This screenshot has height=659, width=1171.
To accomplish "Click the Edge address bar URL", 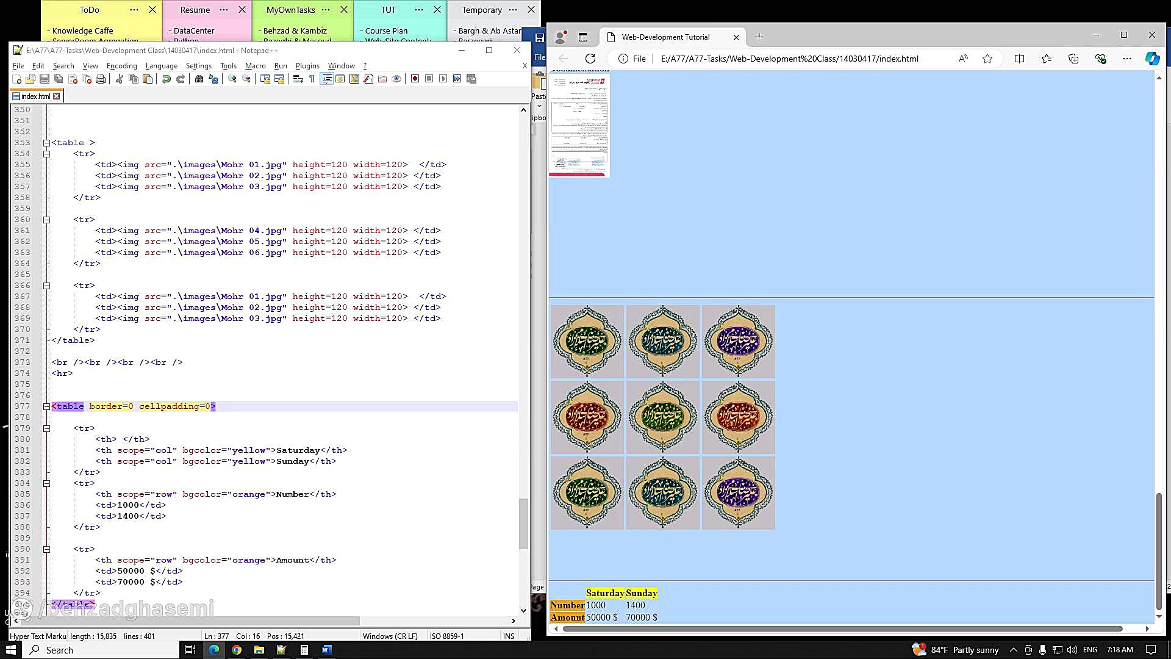I will pos(789,59).
